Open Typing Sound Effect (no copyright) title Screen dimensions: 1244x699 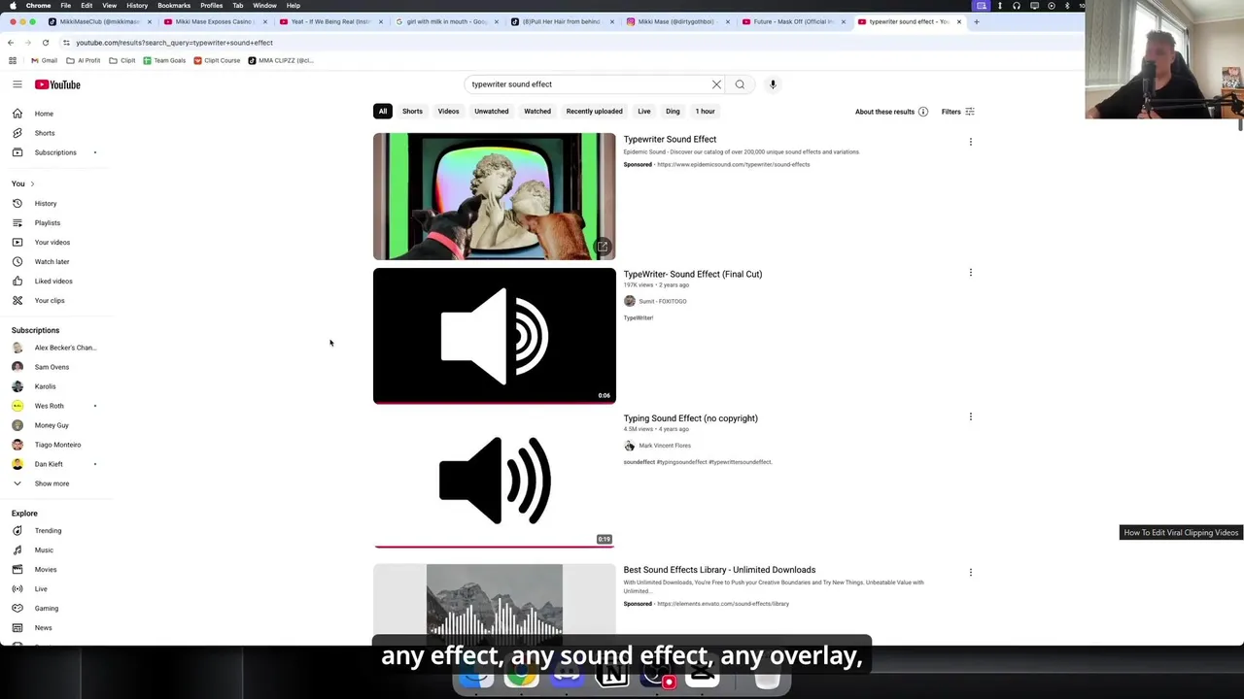click(x=690, y=418)
